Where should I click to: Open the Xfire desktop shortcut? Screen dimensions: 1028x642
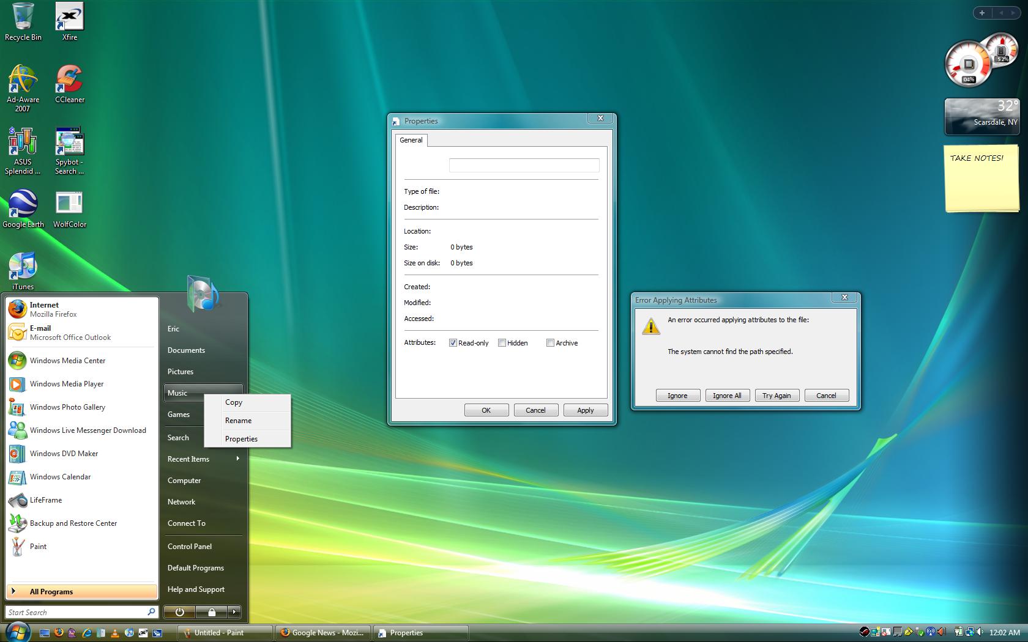(x=70, y=22)
